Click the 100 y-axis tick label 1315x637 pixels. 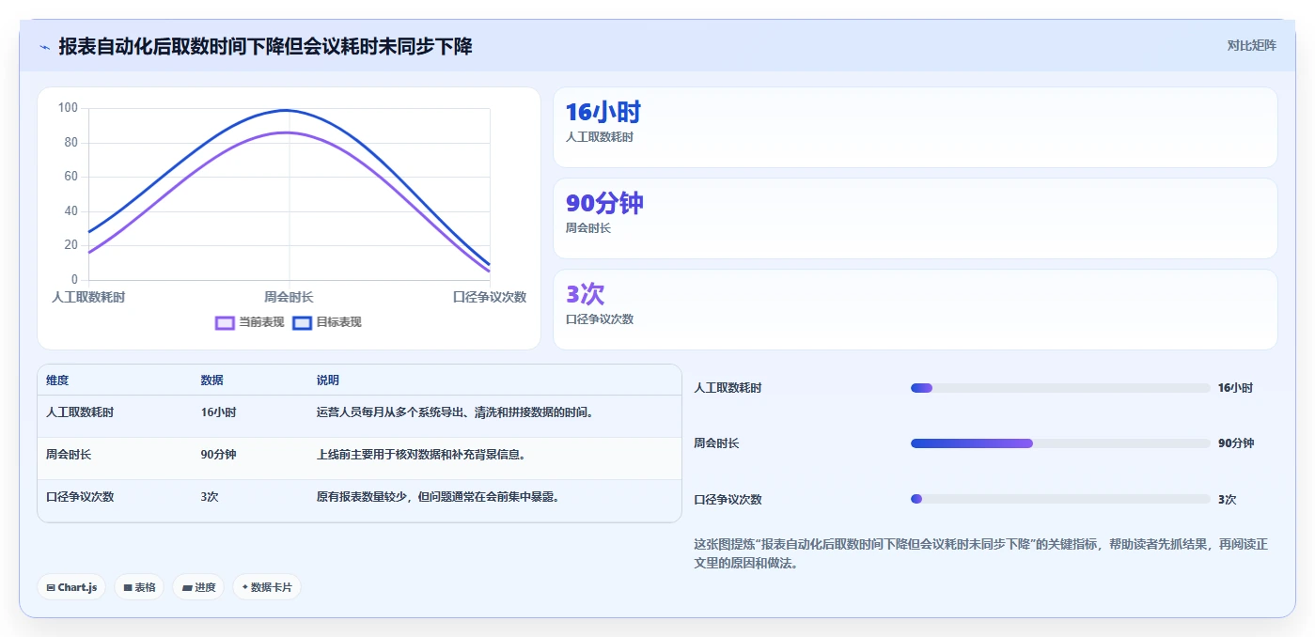[x=68, y=108]
